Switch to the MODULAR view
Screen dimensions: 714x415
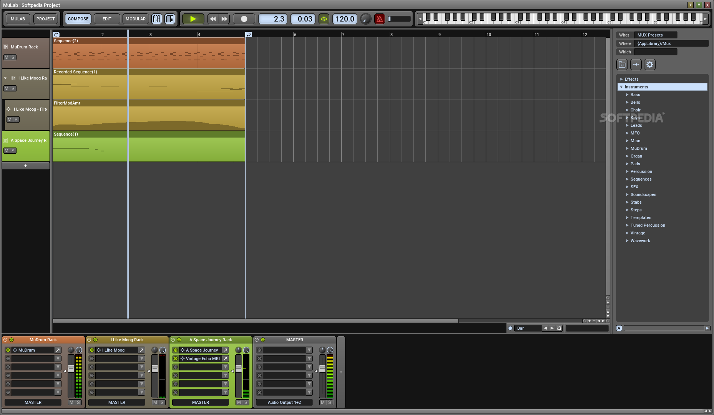[x=136, y=19]
